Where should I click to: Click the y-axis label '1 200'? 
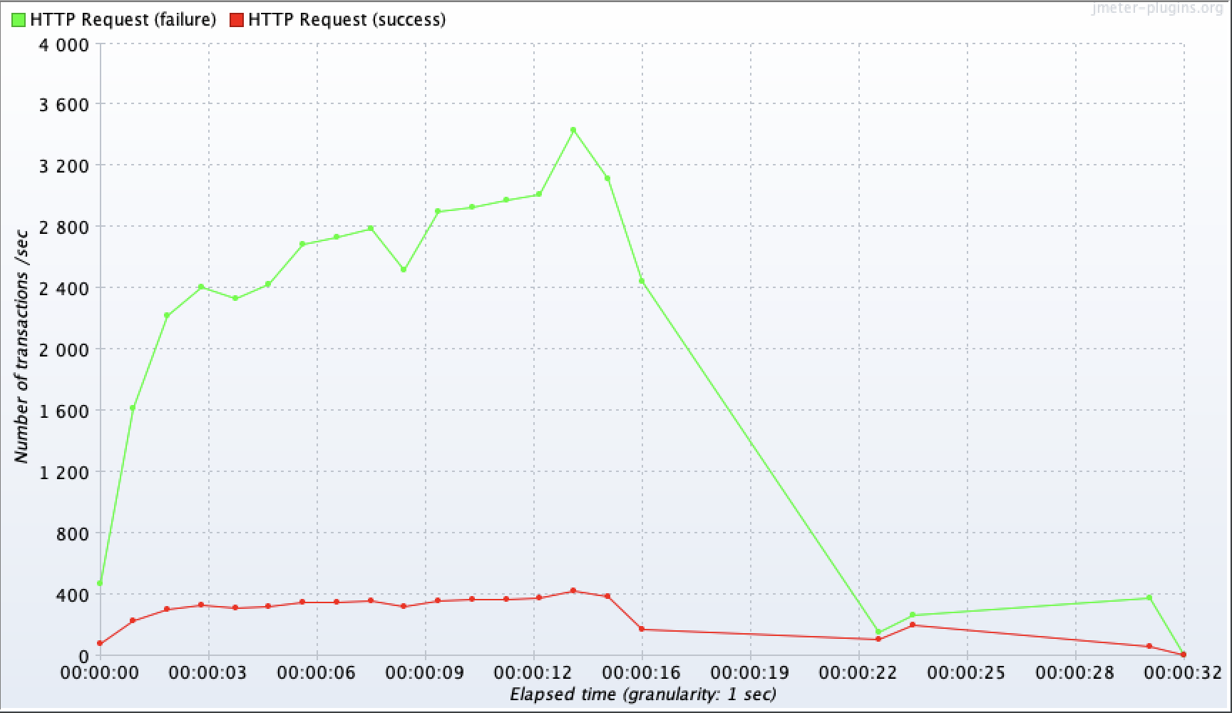point(63,473)
